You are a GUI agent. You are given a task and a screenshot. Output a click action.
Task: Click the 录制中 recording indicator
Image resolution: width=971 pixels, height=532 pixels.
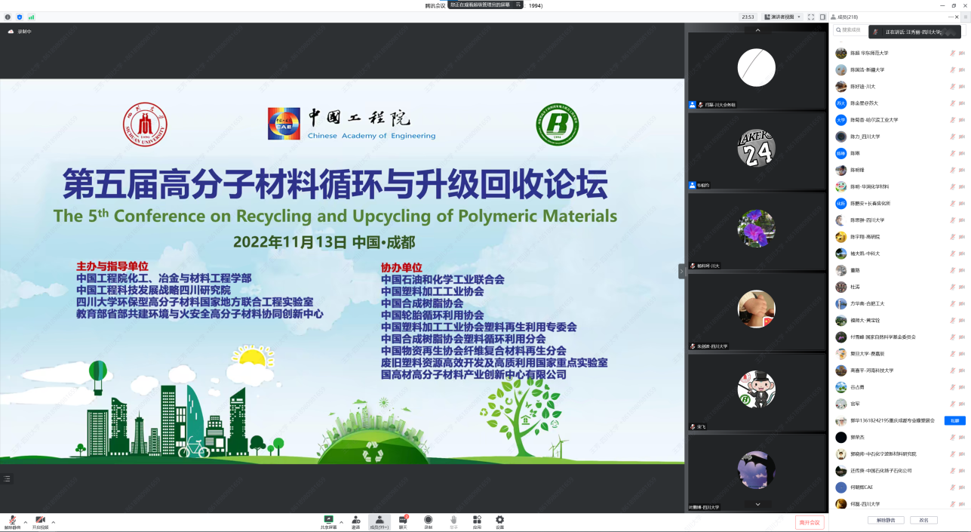[x=21, y=31]
